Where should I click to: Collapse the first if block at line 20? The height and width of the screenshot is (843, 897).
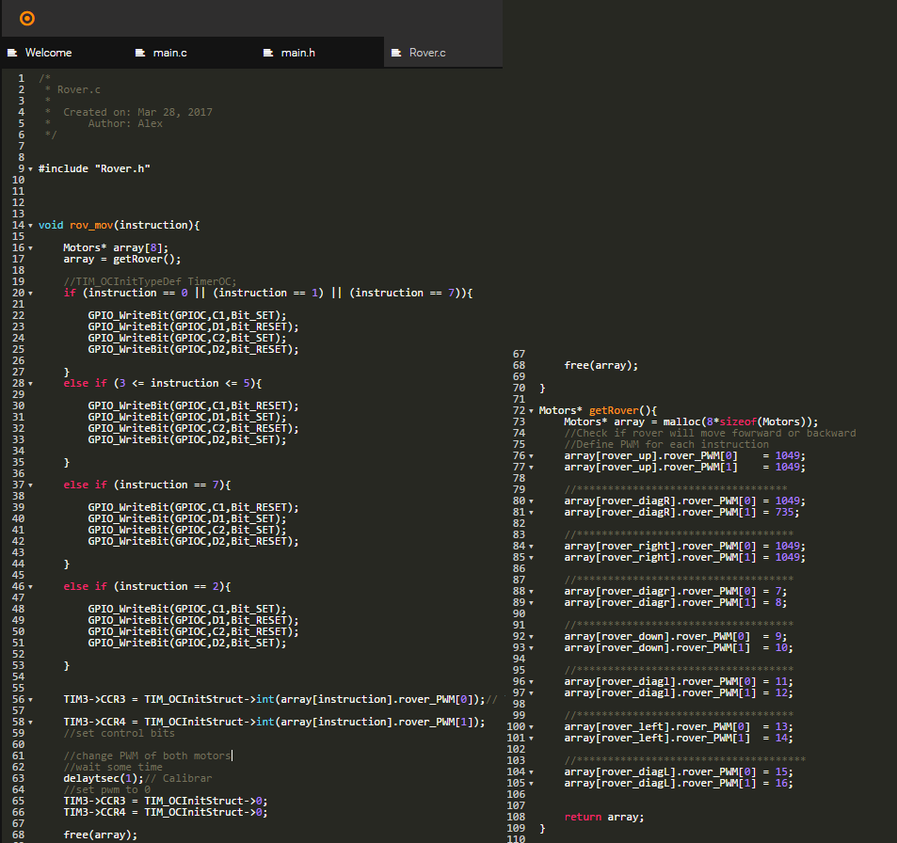click(x=30, y=294)
